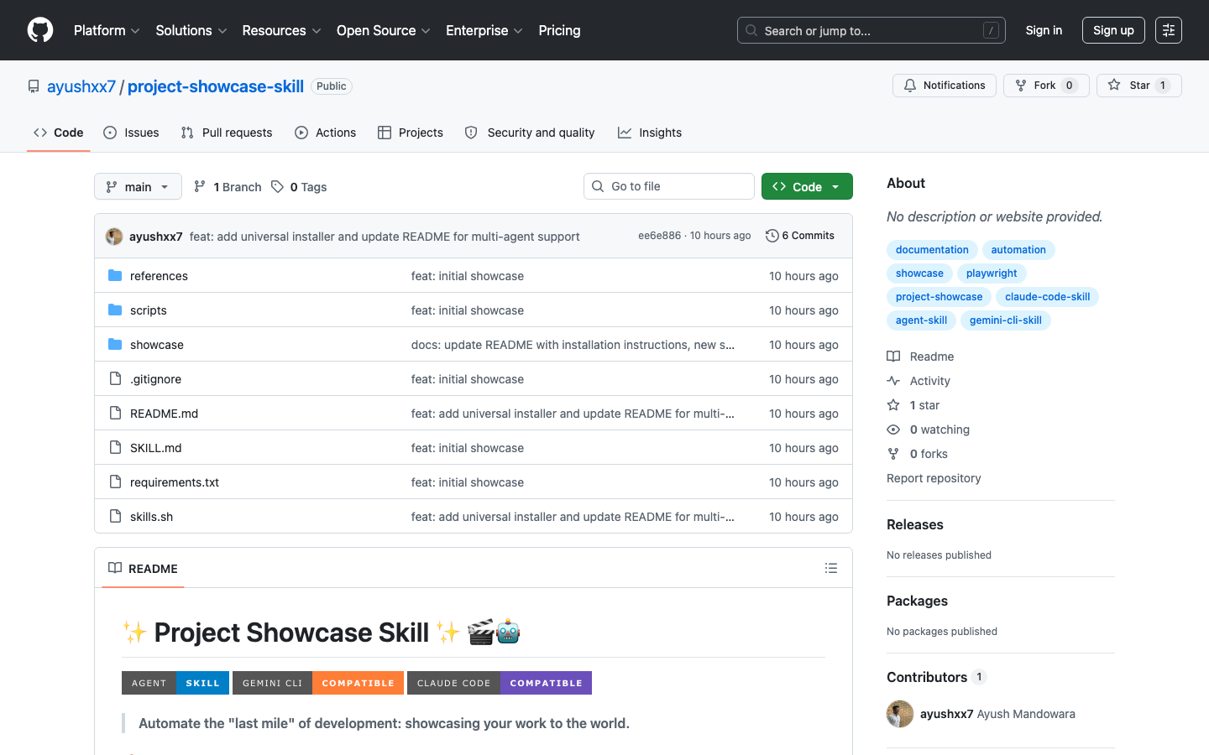Expand the Platform menu
Image resolution: width=1209 pixels, height=755 pixels.
tap(107, 30)
